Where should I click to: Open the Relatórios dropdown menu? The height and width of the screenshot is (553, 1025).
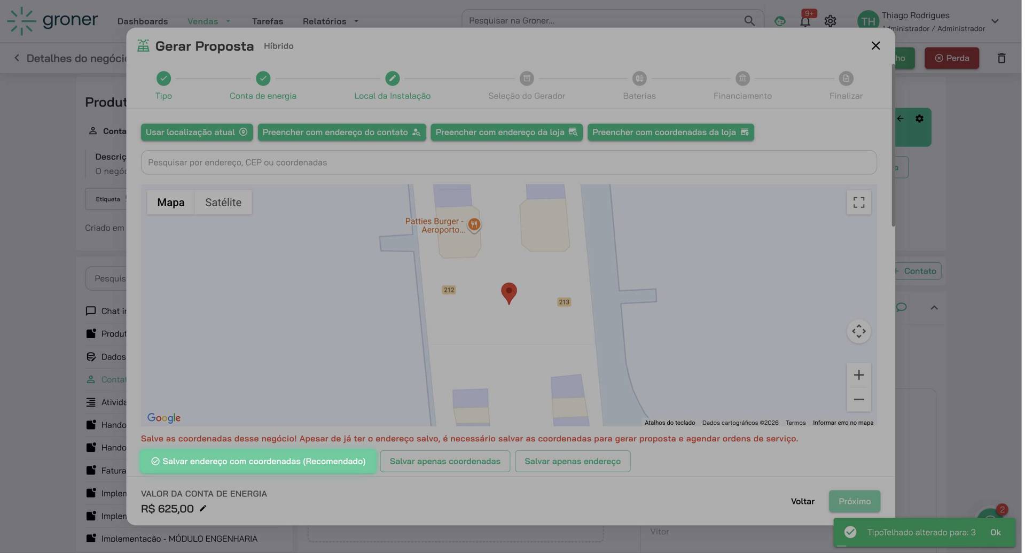tap(330, 21)
